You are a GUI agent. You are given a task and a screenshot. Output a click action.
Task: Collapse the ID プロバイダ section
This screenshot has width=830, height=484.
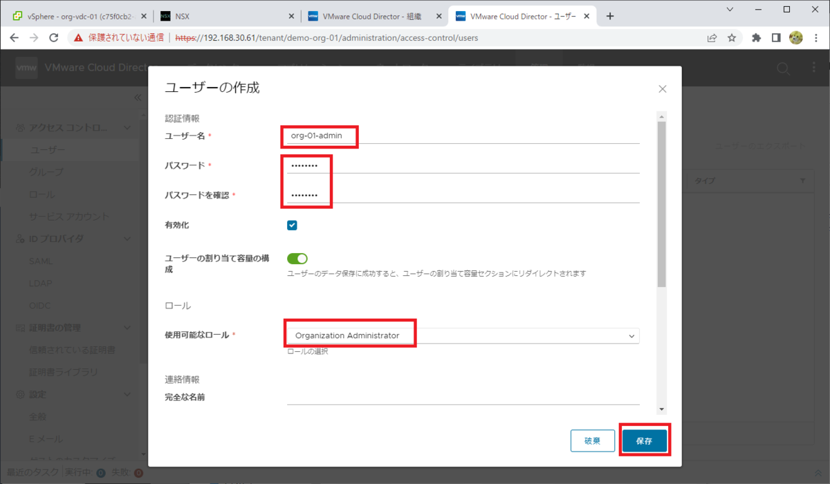pyautogui.click(x=127, y=239)
